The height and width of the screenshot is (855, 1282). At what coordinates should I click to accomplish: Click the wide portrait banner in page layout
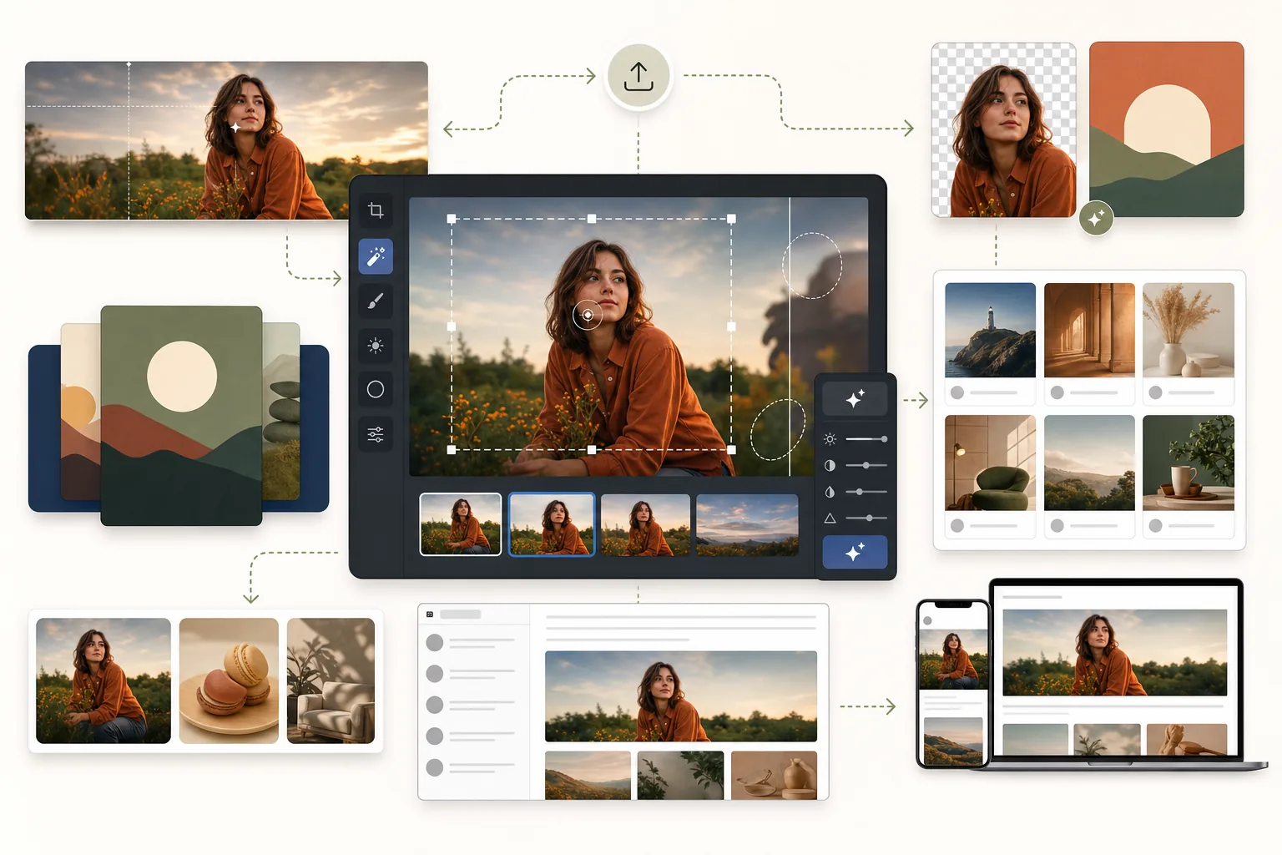click(x=681, y=696)
